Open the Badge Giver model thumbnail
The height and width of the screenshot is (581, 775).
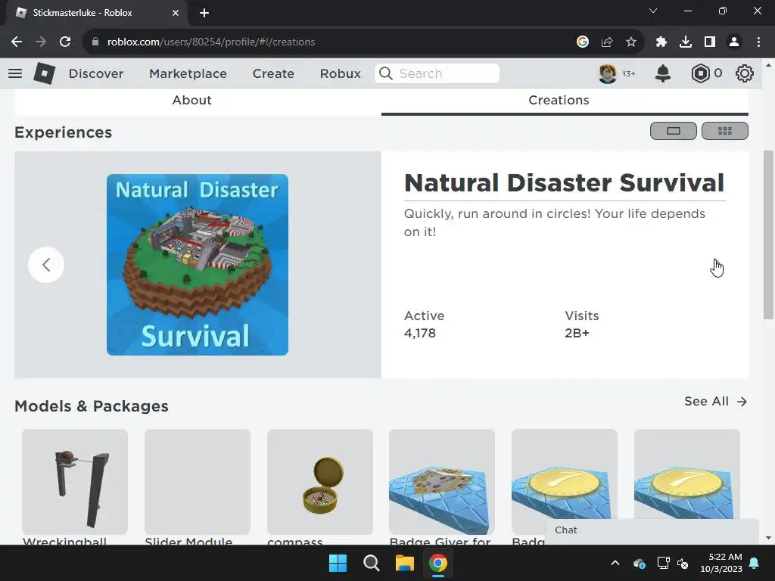pos(442,482)
